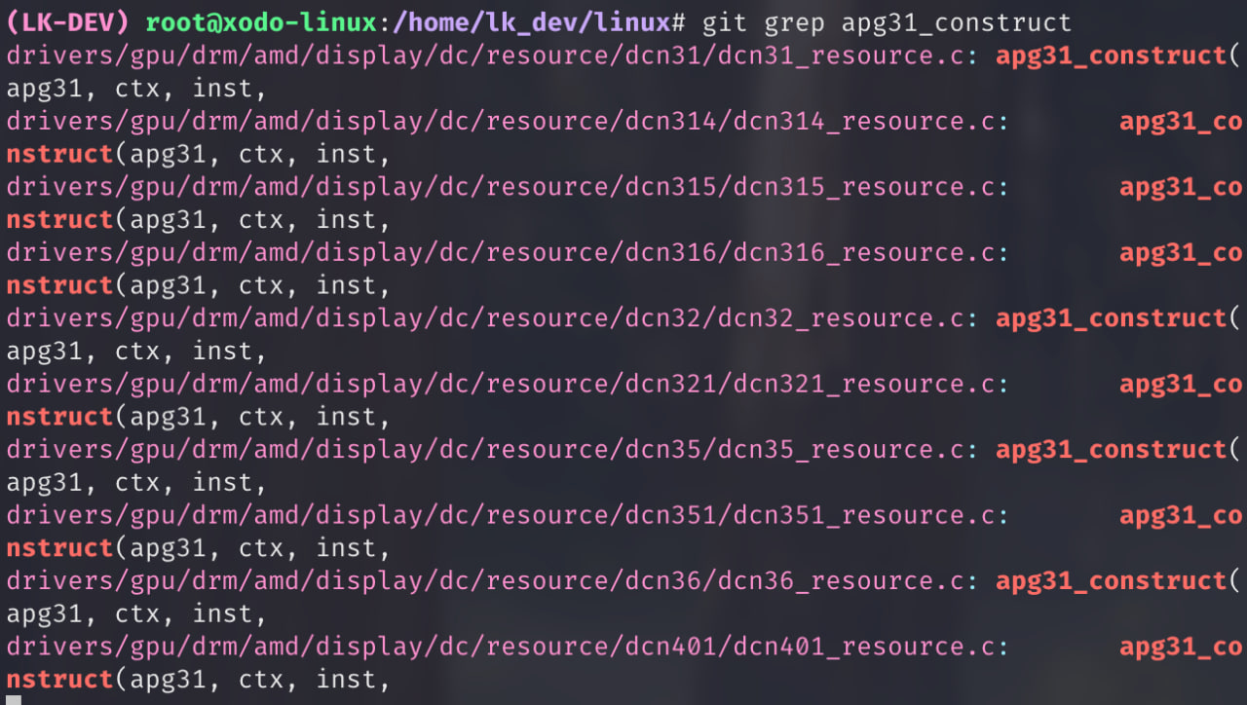Click root@xodo-linux in the prompt
Screen dimensions: 1247x705
(x=261, y=22)
